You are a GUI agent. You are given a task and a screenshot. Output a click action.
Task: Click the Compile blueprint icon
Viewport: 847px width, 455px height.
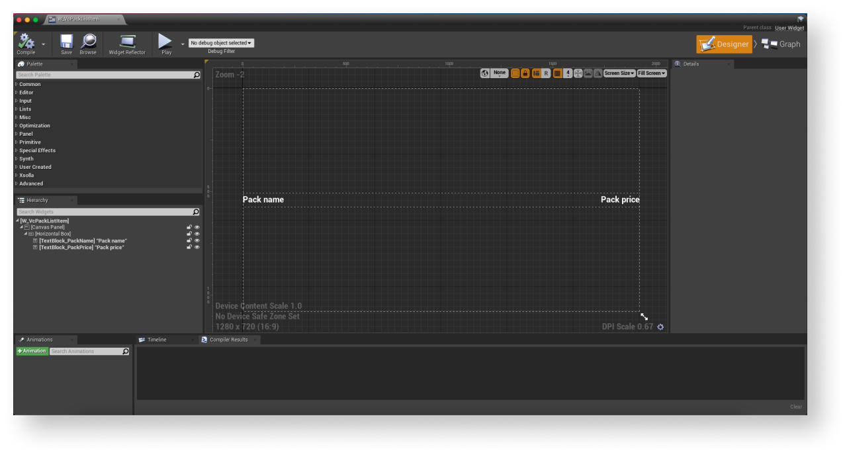pyautogui.click(x=26, y=42)
